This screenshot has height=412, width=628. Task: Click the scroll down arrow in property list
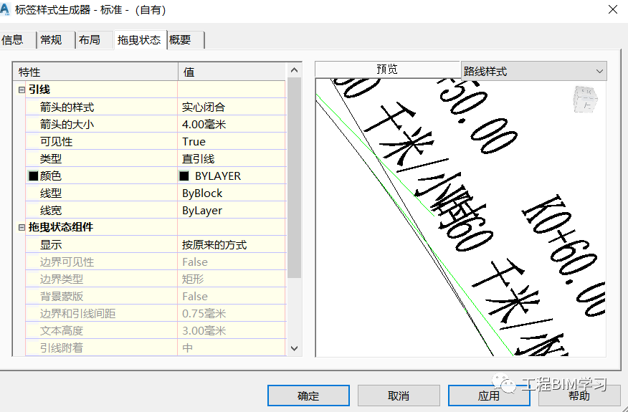pos(295,348)
